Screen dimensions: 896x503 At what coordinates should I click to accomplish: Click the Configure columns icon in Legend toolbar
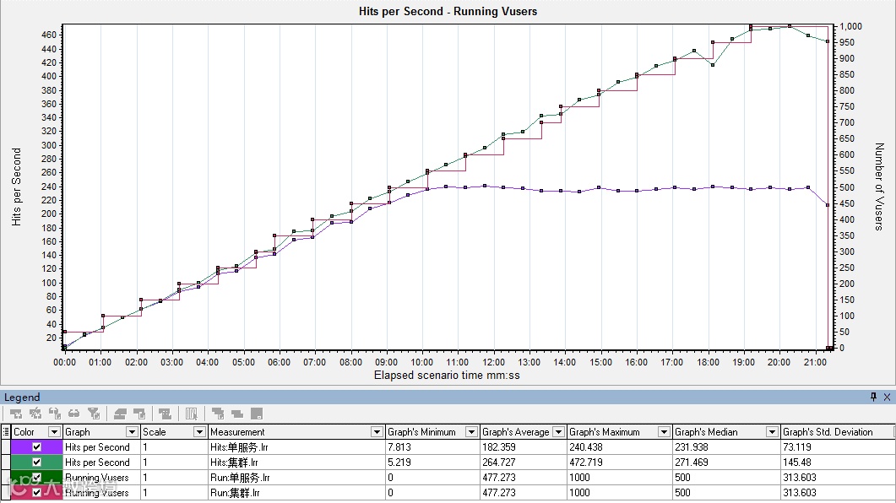pyautogui.click(x=192, y=414)
